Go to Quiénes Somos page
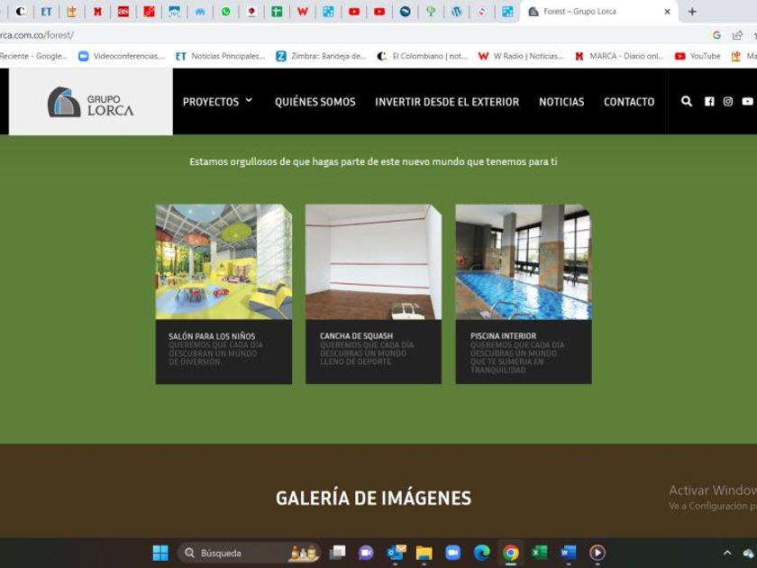The height and width of the screenshot is (568, 757). click(315, 102)
